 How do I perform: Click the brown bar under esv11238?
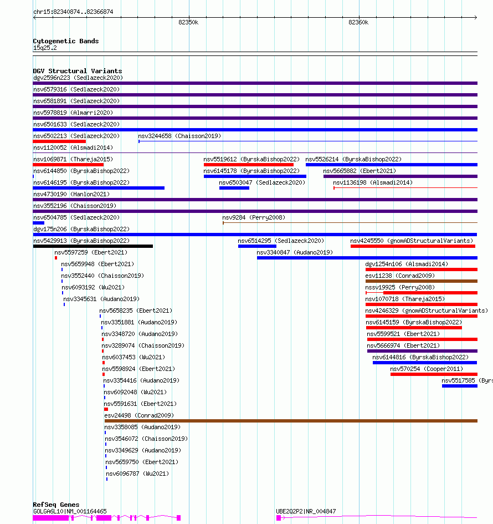421,281
